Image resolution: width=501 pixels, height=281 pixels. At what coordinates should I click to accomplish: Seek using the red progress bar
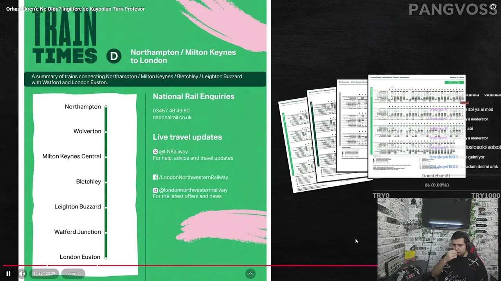tap(190, 266)
